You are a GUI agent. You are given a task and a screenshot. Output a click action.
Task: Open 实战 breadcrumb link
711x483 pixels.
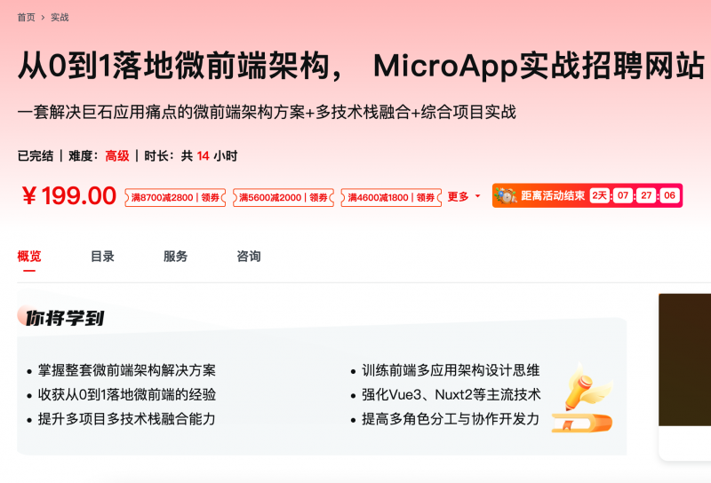click(x=60, y=17)
